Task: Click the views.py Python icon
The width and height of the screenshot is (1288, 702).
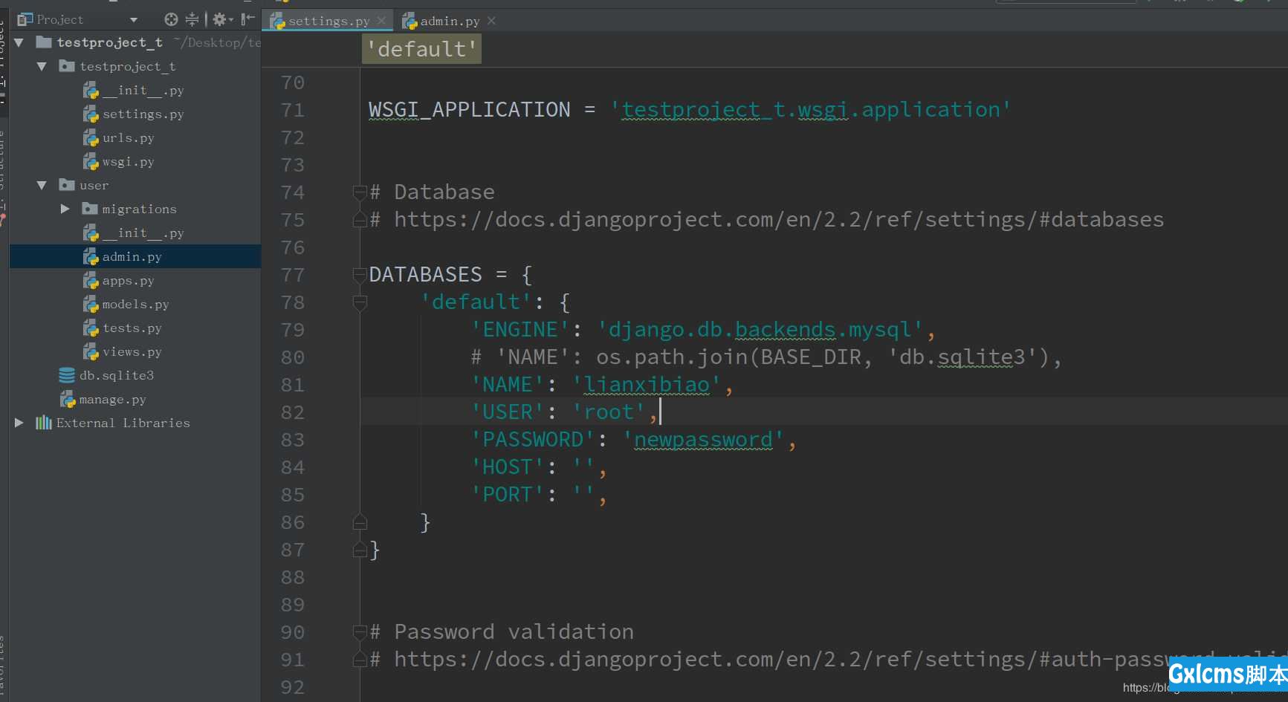Action: 91,352
